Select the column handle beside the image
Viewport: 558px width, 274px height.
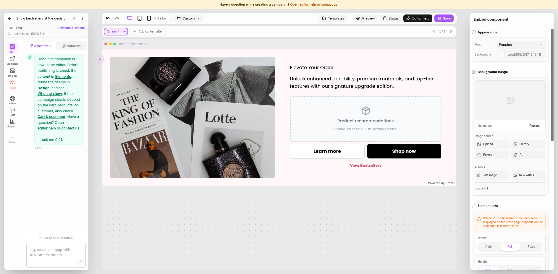pos(101,59)
